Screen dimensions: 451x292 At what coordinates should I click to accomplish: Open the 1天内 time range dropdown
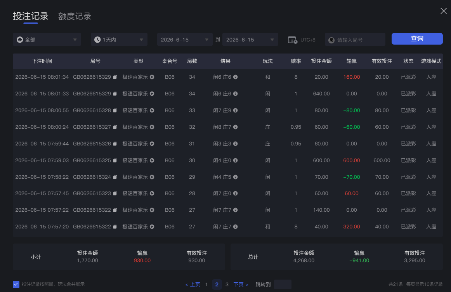point(119,40)
